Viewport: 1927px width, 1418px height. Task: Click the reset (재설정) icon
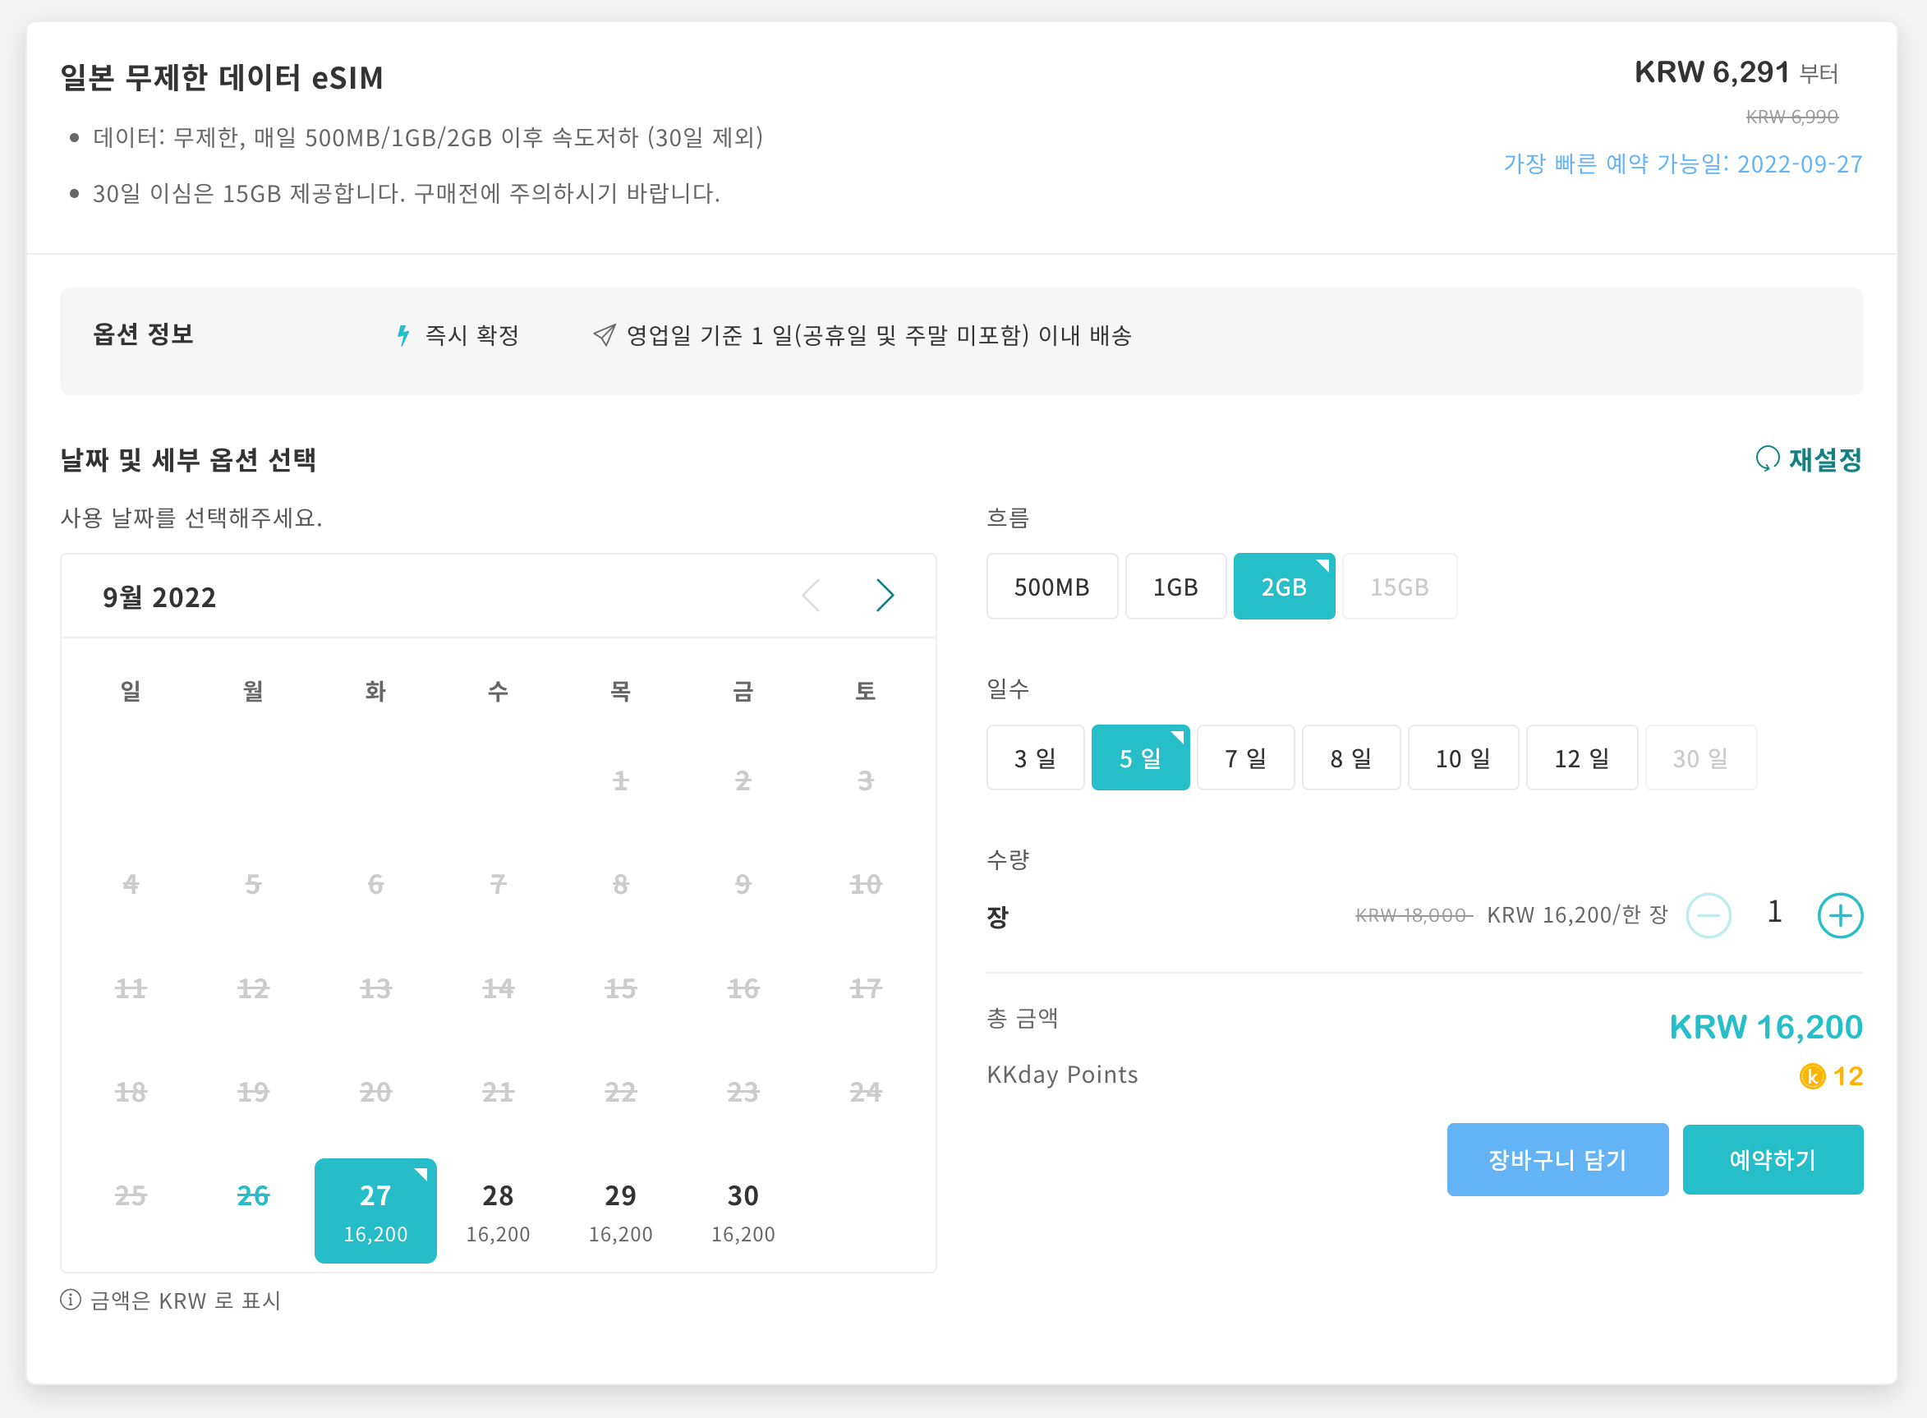(1767, 459)
